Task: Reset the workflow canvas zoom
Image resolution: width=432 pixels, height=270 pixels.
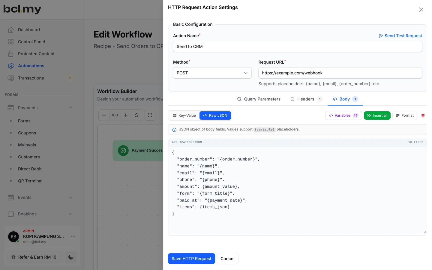Action: [136, 115]
